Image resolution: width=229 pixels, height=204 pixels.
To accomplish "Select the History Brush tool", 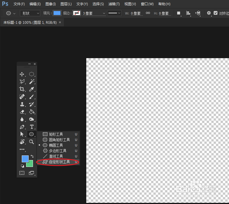I will click(x=32, y=104).
